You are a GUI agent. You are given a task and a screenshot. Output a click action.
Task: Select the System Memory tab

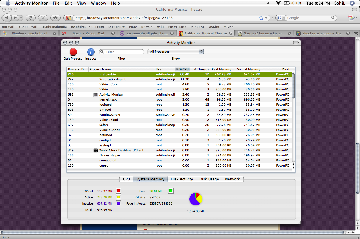tap(150, 179)
